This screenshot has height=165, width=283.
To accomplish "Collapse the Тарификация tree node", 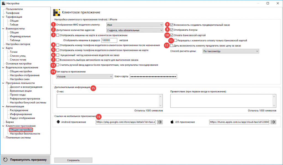I will coord(3,17).
